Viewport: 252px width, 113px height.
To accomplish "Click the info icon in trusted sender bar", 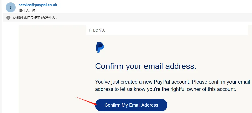I will click(x=8, y=18).
